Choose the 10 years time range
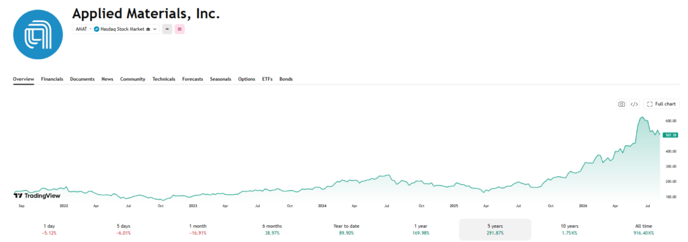The height and width of the screenshot is (242, 688). (570, 229)
